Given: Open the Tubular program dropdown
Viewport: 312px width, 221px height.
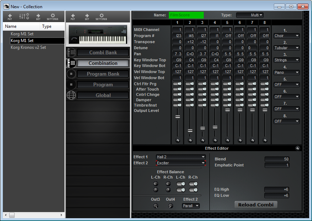Looking at the screenshot, I should coord(286,48).
